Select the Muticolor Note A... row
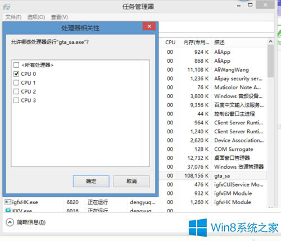Viewport: 281px width, 241px height. 213,87
